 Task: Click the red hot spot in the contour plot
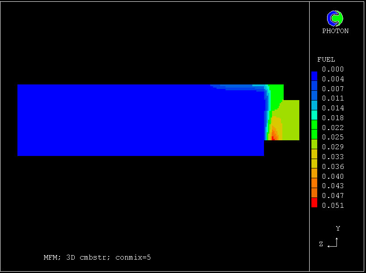coord(272,138)
